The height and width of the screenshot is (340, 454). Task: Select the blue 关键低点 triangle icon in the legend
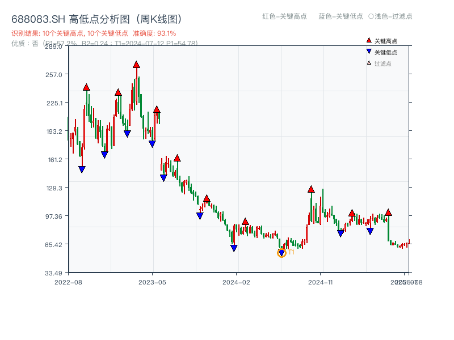[370, 51]
